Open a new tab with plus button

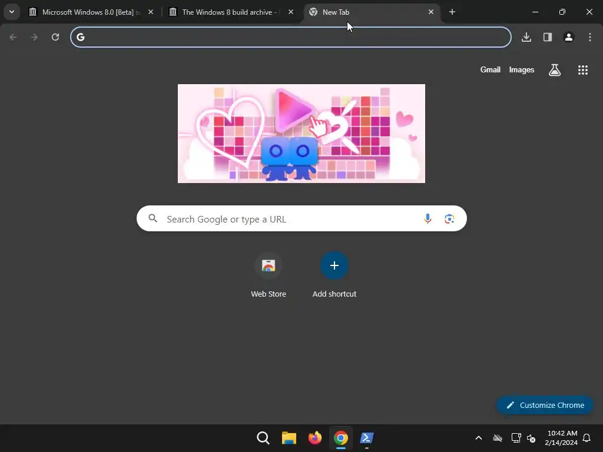[452, 12]
